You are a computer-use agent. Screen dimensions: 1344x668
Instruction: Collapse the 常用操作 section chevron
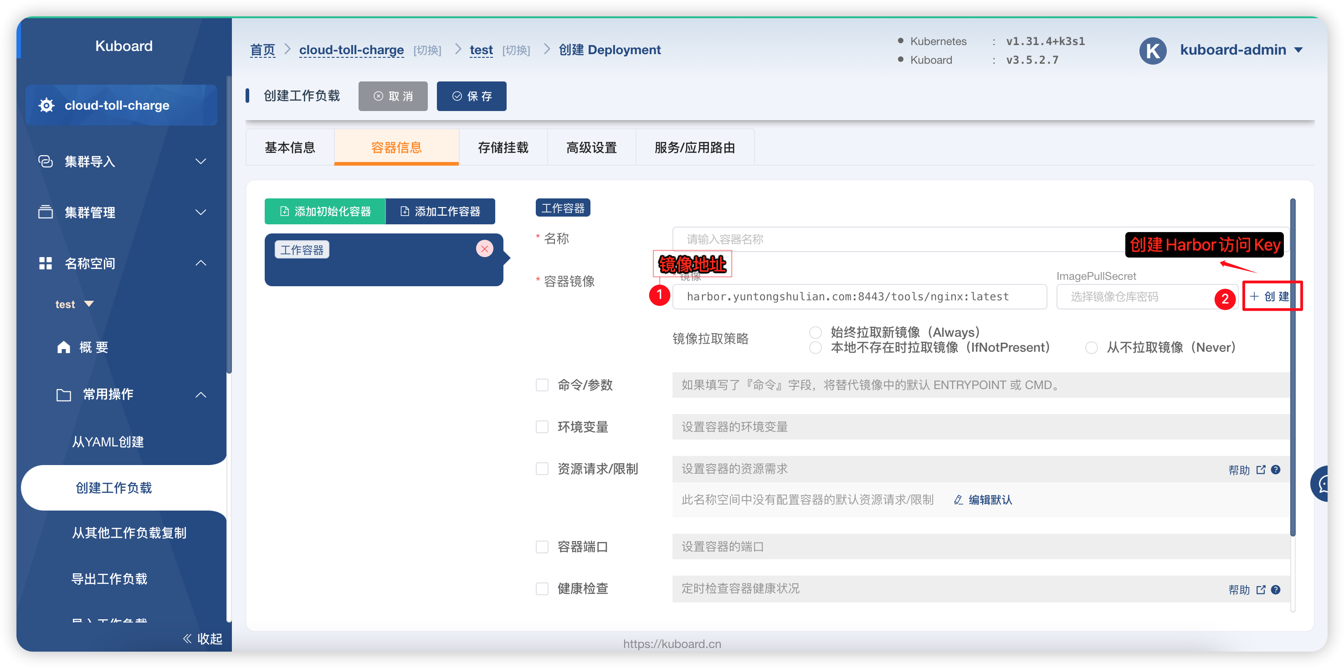201,395
